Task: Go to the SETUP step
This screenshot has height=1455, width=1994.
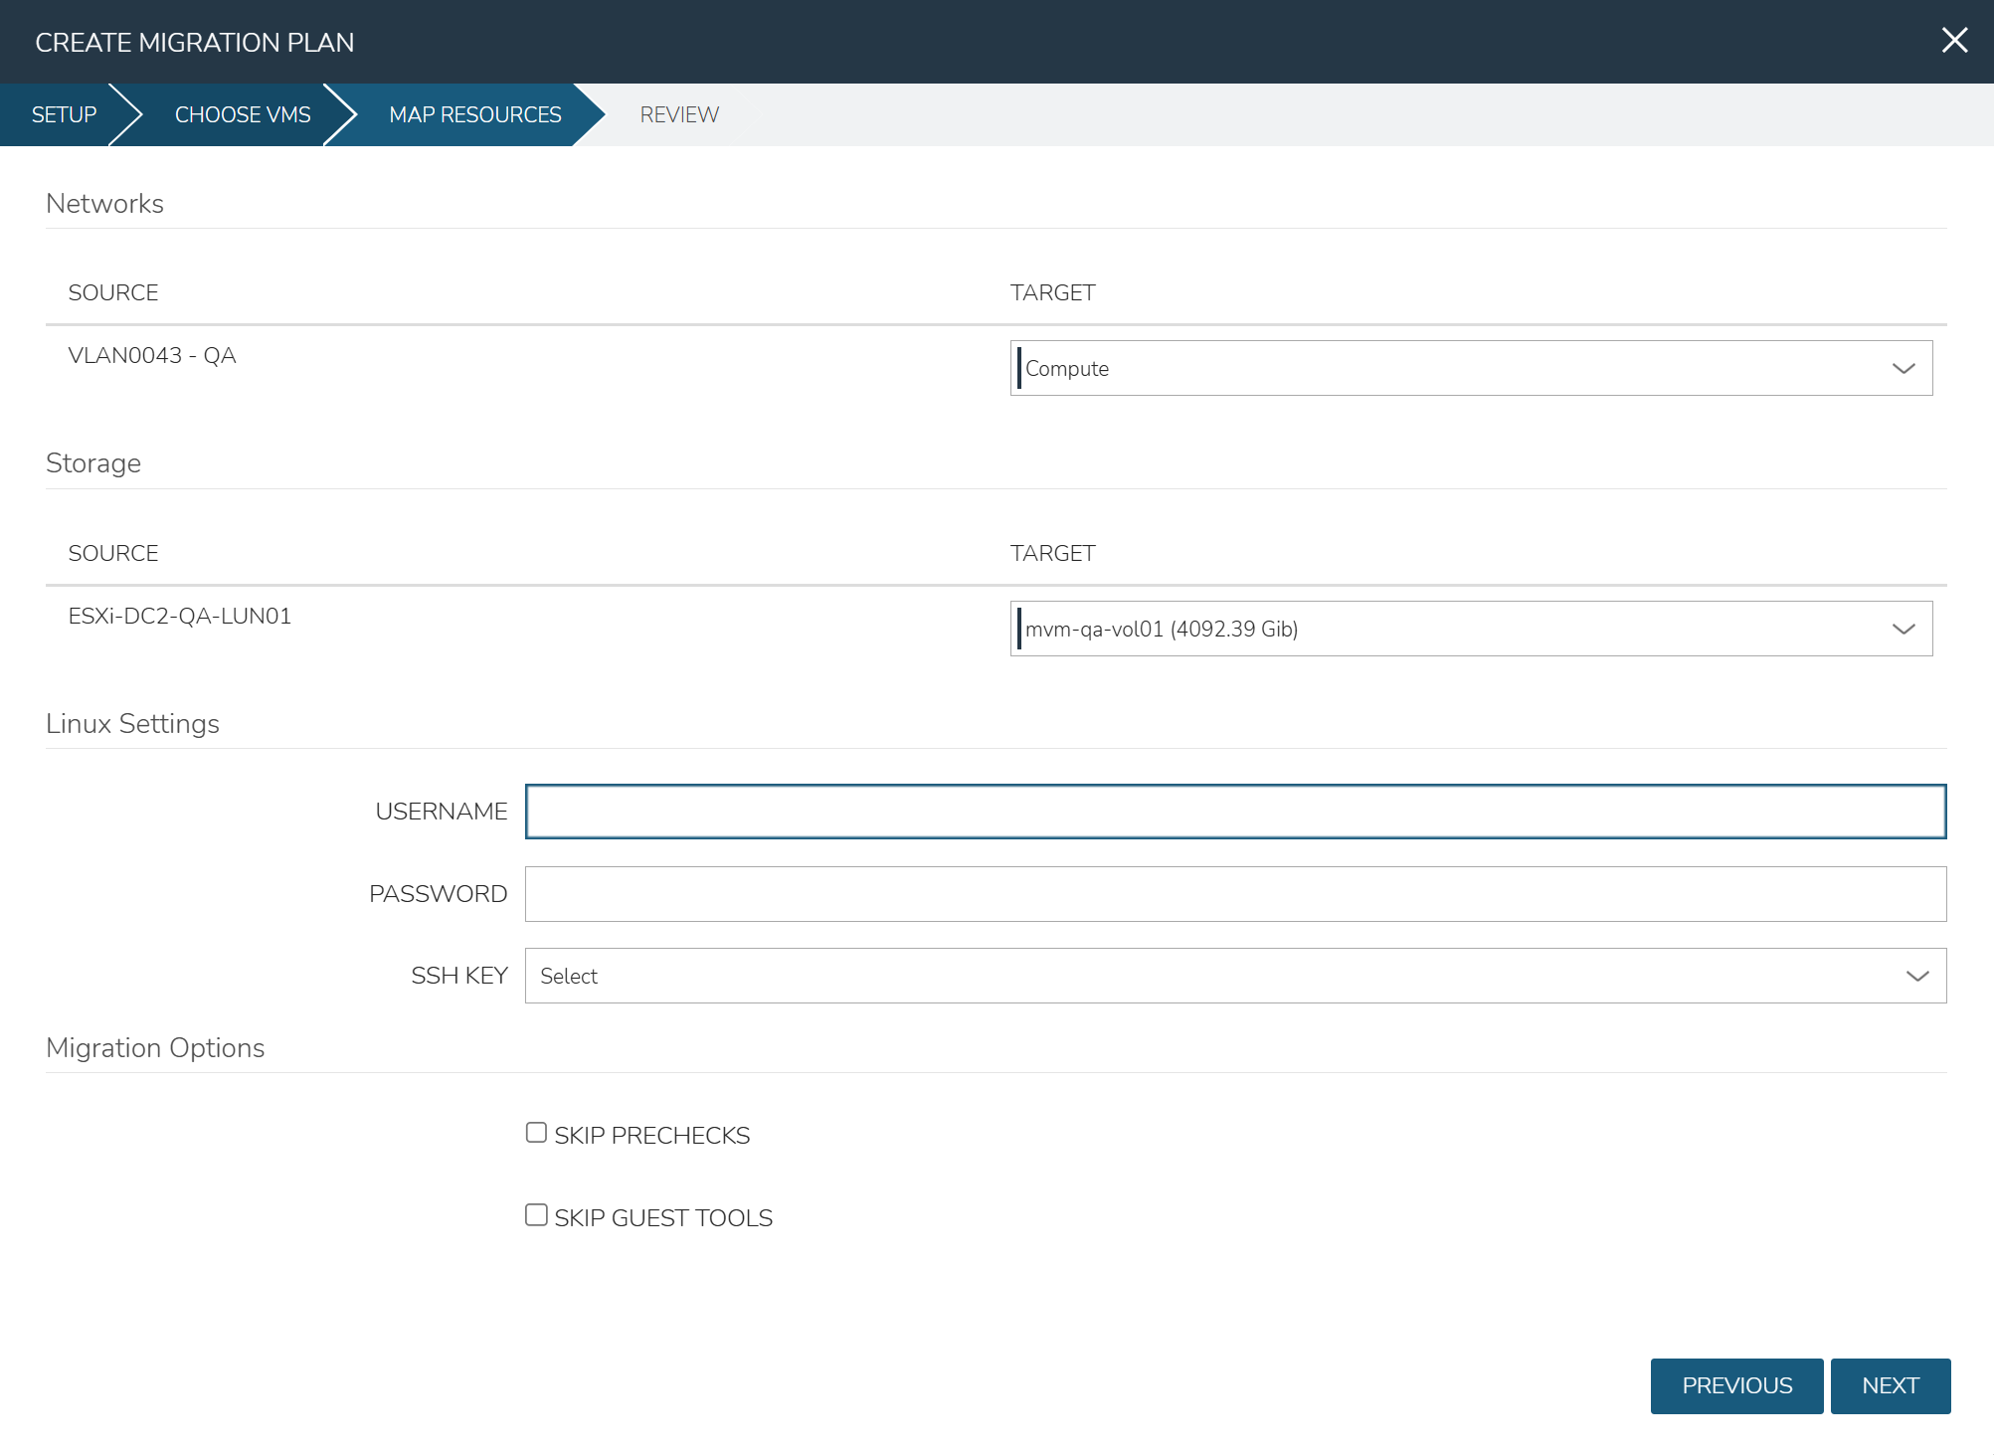Action: (64, 115)
